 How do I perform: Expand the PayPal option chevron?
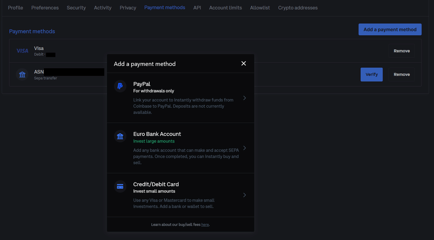point(245,98)
